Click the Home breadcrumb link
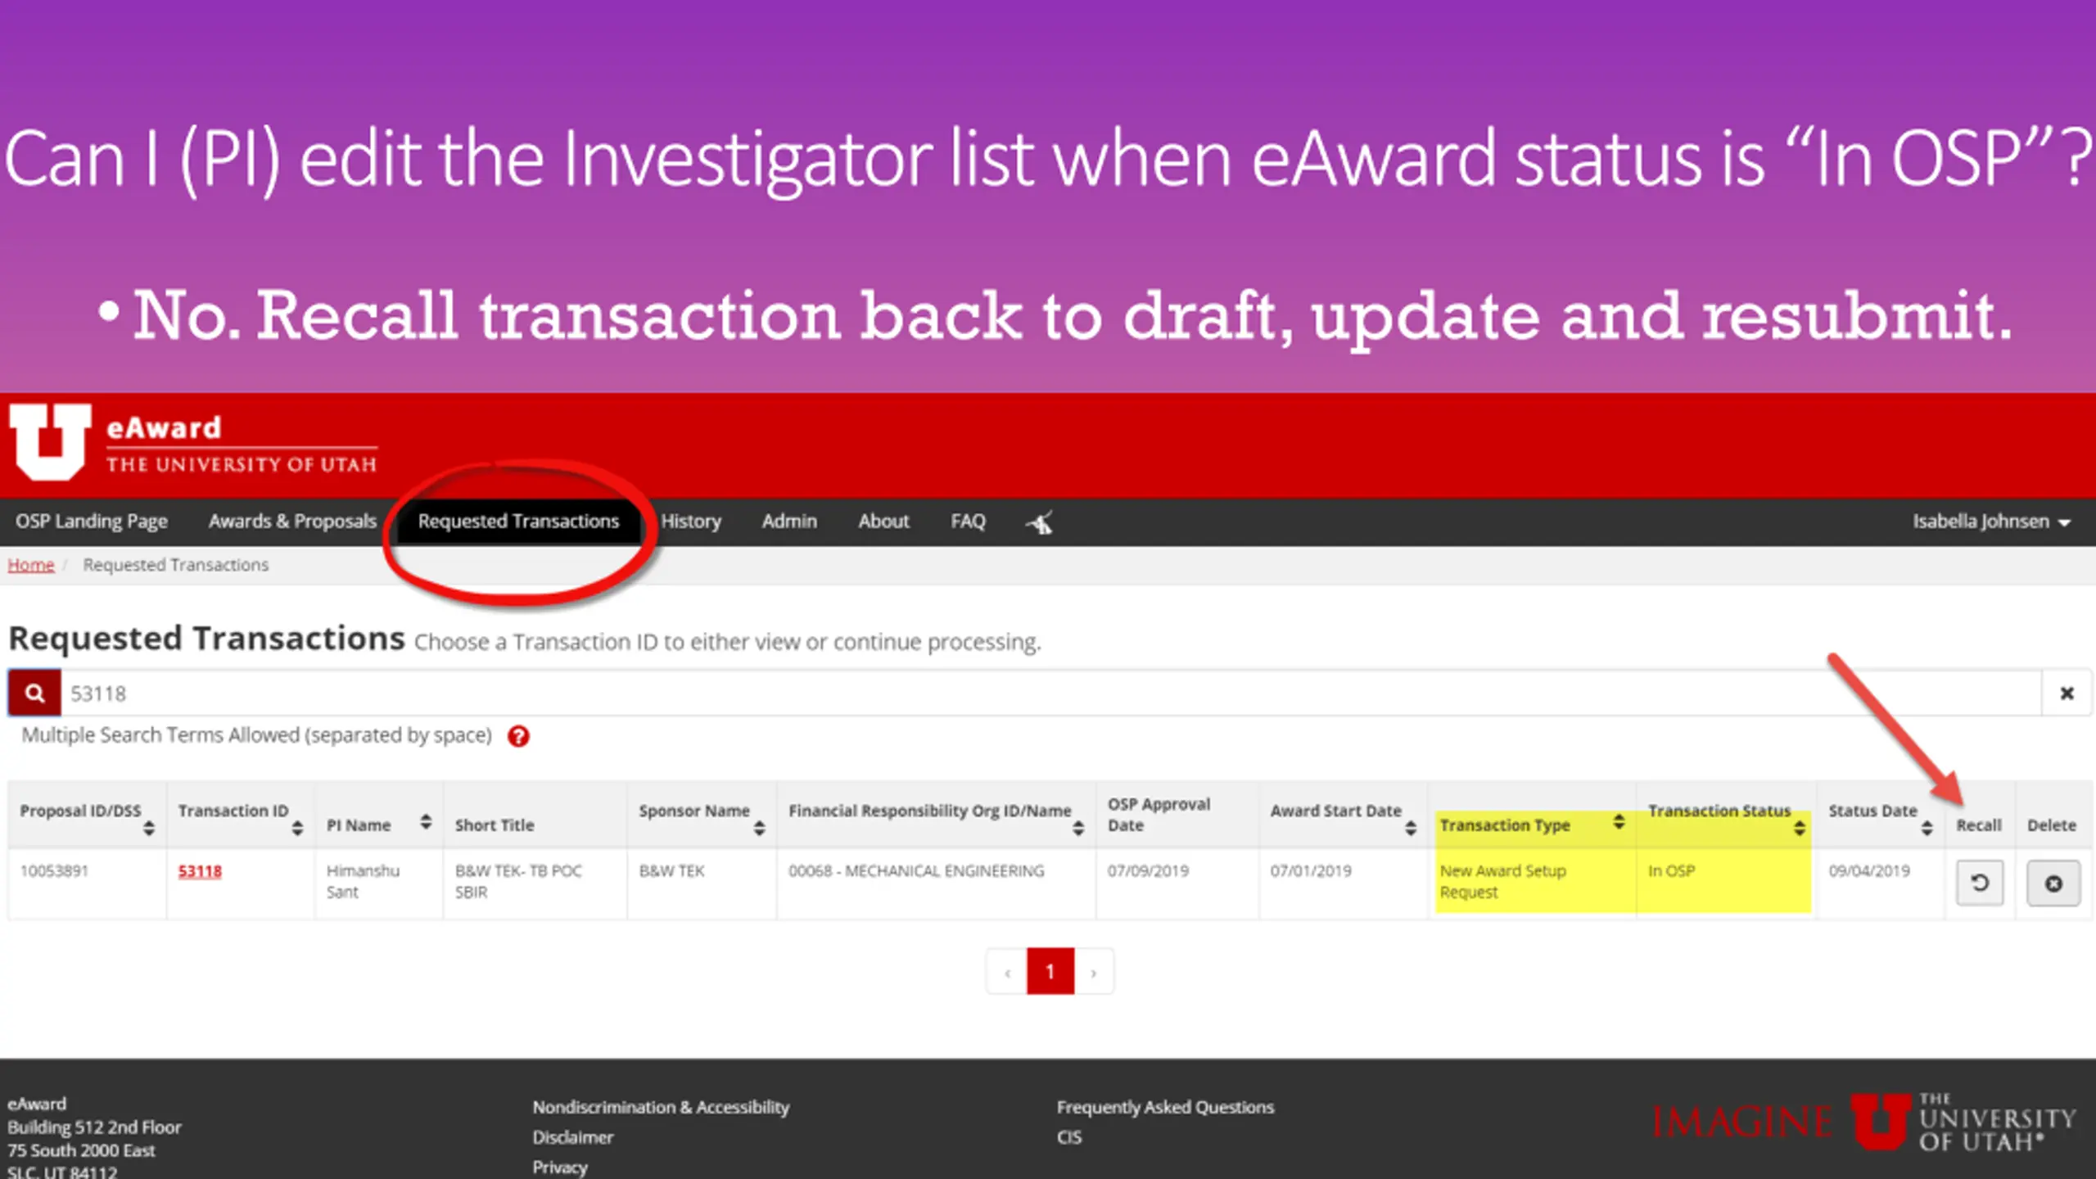Viewport: 2096px width, 1179px height. coord(31,565)
